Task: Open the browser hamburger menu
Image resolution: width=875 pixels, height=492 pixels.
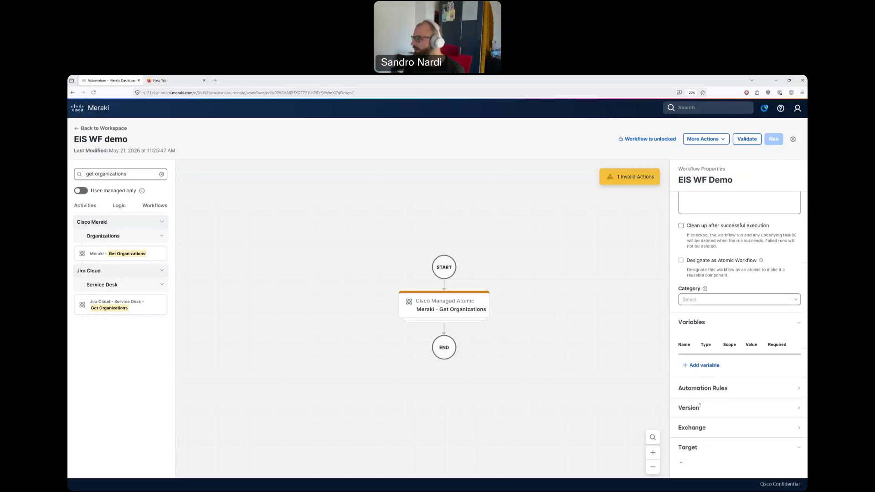Action: click(x=802, y=92)
